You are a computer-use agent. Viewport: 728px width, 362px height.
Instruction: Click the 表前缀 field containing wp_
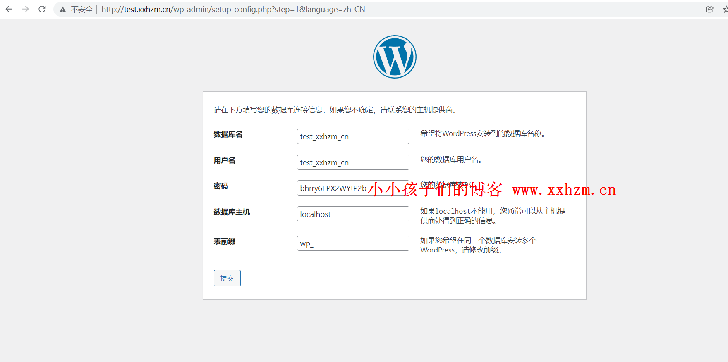pos(353,243)
